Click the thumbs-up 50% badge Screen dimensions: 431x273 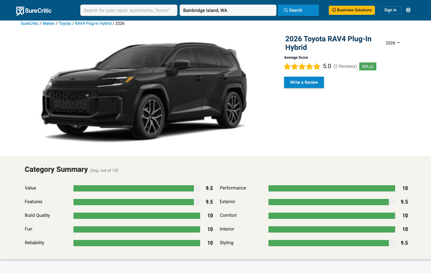click(368, 66)
